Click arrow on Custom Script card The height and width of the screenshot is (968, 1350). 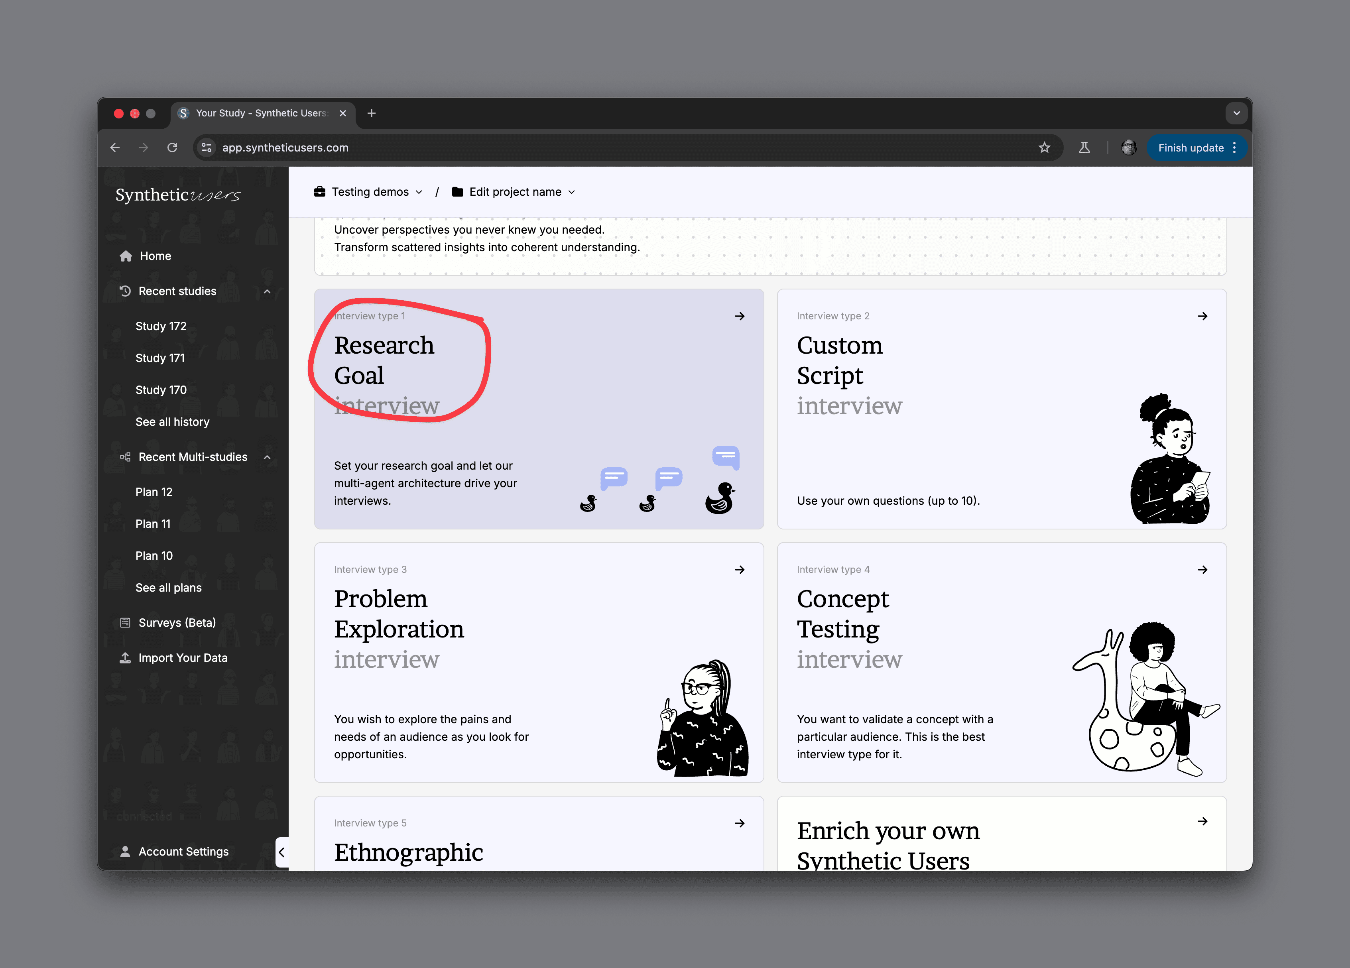pyautogui.click(x=1202, y=316)
